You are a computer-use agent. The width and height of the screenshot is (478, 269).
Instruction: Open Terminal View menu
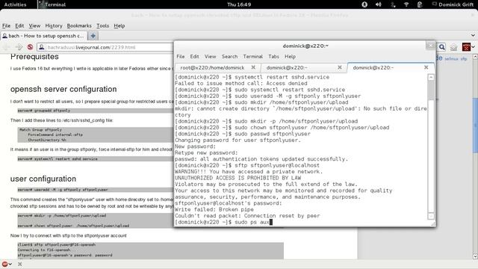pos(210,57)
